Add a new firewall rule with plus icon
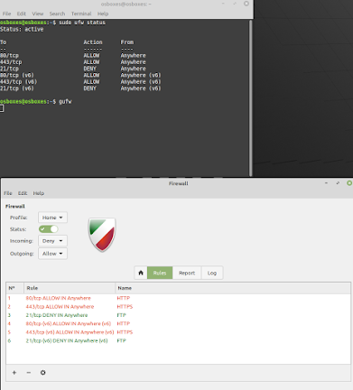Viewport: 353px width, 390px height. click(14, 373)
